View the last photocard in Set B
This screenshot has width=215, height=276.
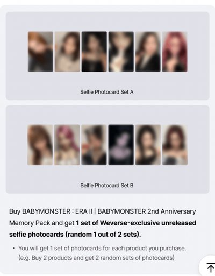point(175,145)
